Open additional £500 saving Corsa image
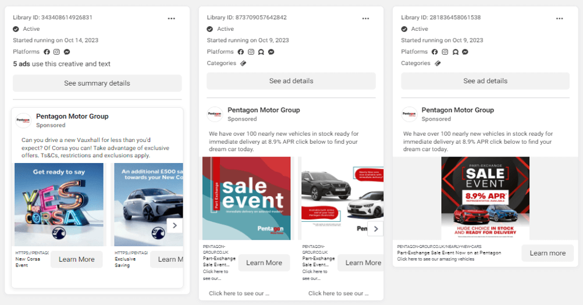 tap(148, 204)
